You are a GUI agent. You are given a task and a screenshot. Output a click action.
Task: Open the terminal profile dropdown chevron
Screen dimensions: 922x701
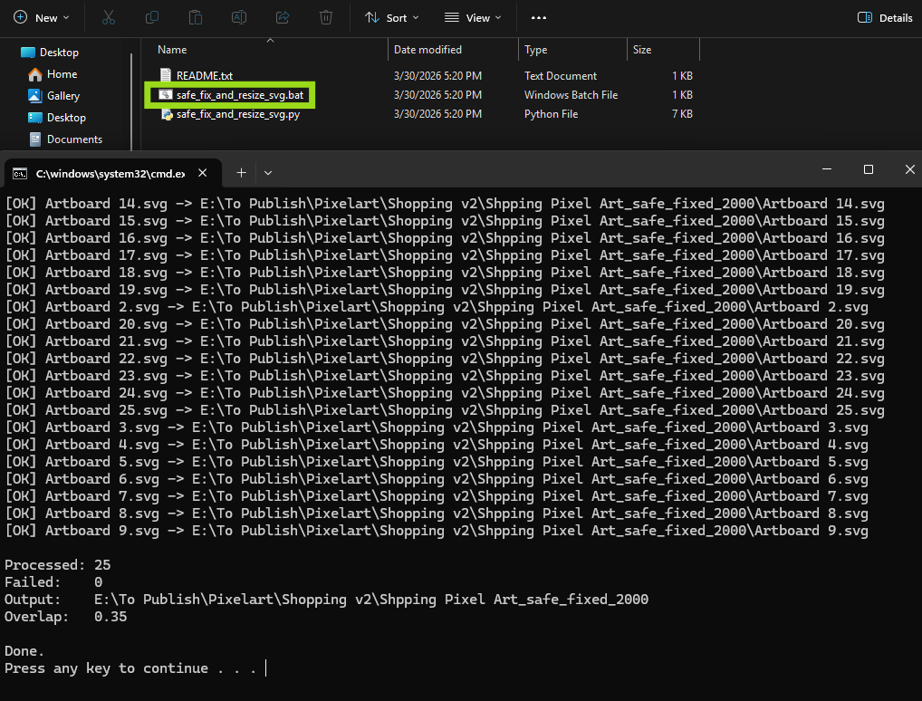point(268,172)
